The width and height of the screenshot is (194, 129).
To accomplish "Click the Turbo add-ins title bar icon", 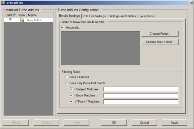I will coord(3,3).
